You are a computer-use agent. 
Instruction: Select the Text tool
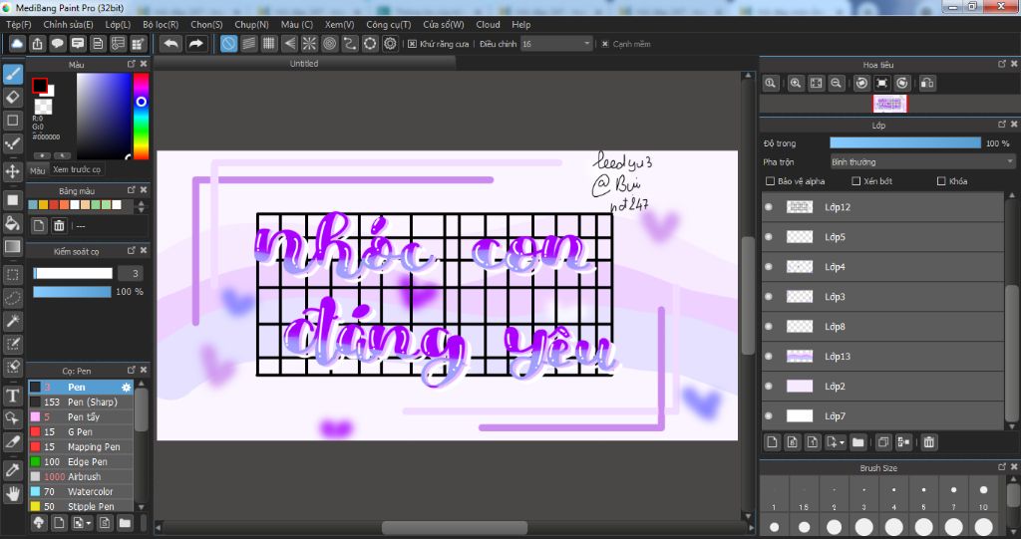click(x=12, y=396)
